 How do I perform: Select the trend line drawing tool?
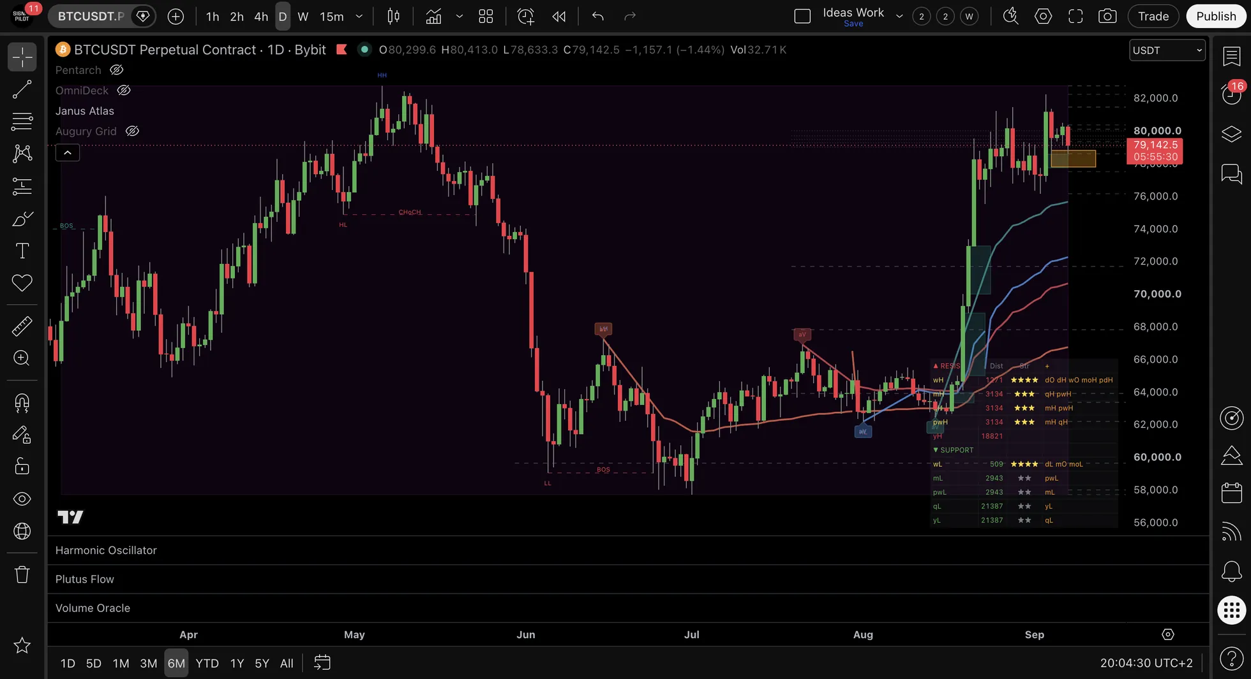22,90
